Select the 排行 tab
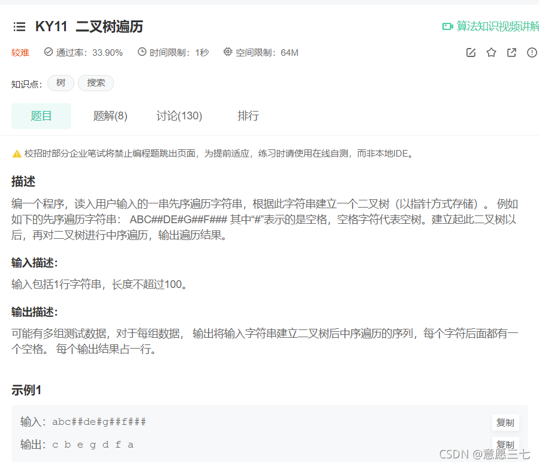 (x=248, y=116)
